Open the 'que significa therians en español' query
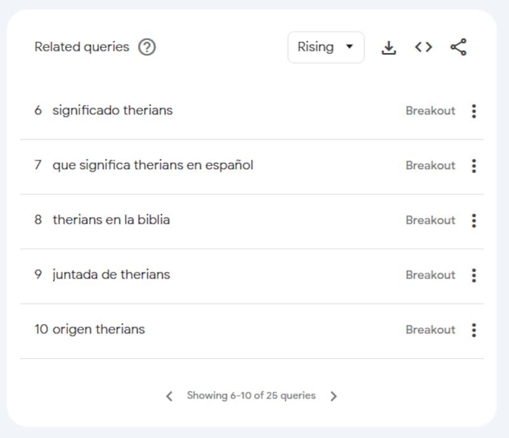The image size is (509, 438). click(x=153, y=165)
